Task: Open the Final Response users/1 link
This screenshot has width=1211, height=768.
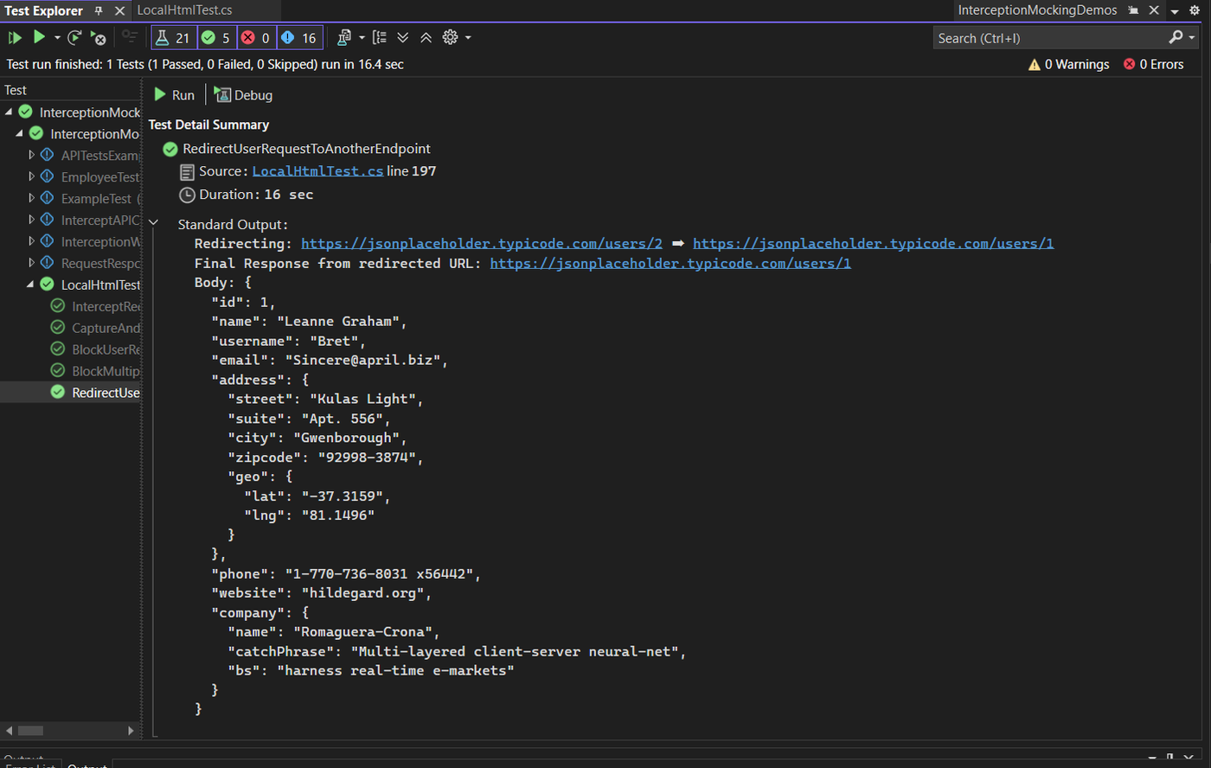Action: [670, 263]
